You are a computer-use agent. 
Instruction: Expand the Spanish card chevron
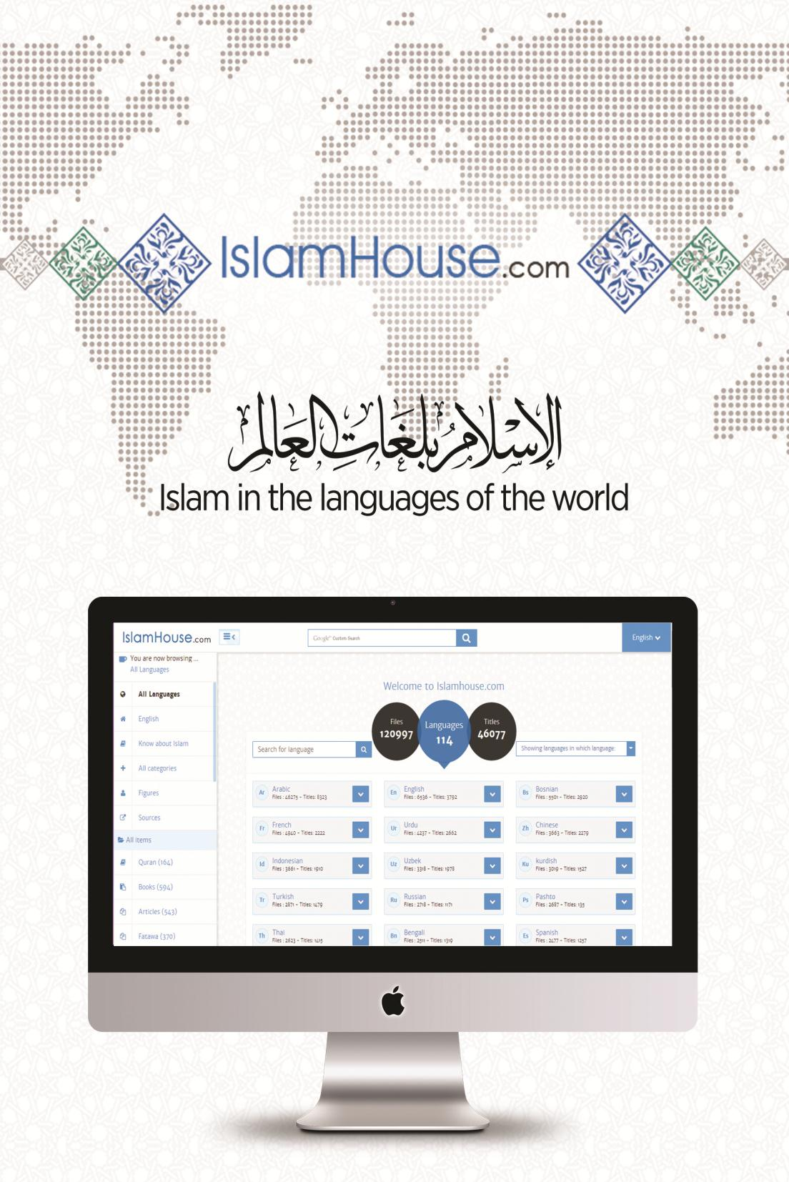pos(624,937)
